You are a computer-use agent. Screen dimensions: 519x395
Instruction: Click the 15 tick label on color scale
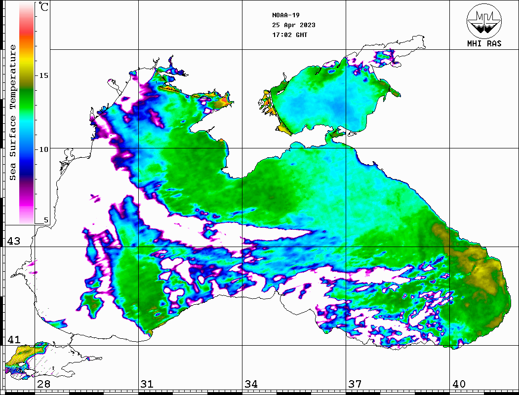click(x=43, y=75)
